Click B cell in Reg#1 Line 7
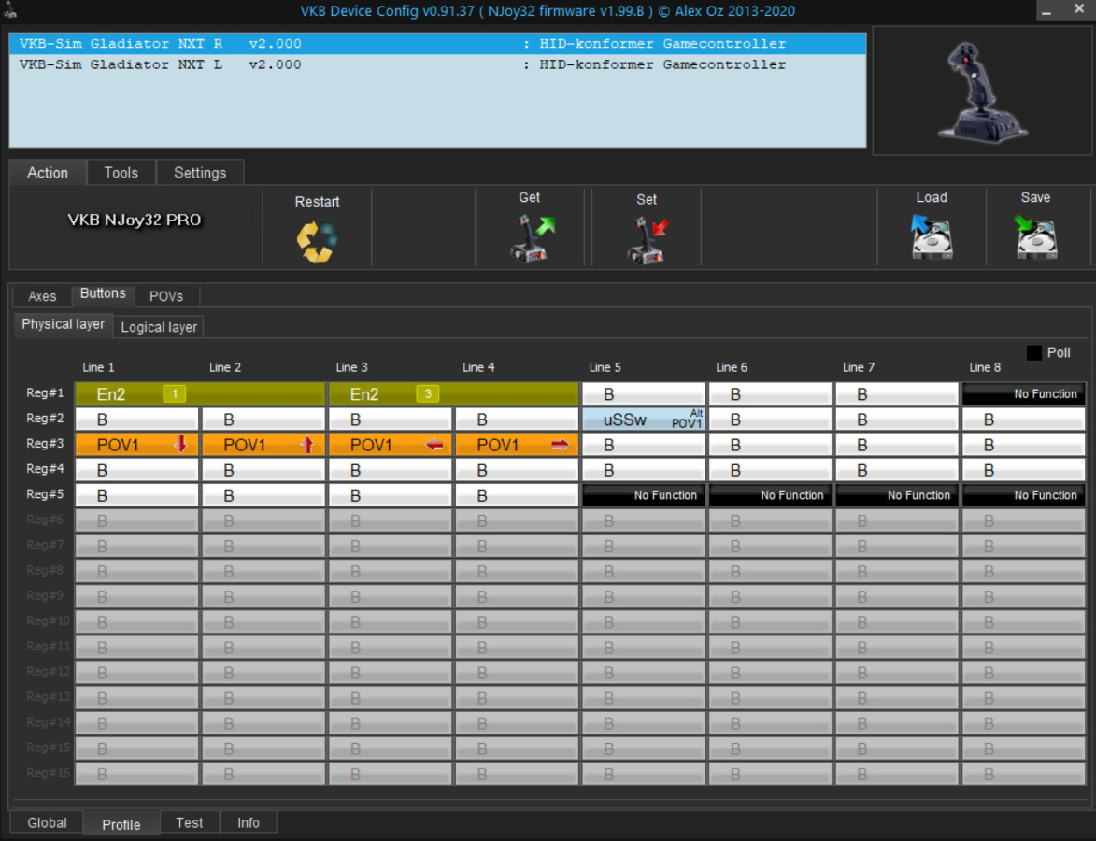1096x841 pixels. pos(897,394)
